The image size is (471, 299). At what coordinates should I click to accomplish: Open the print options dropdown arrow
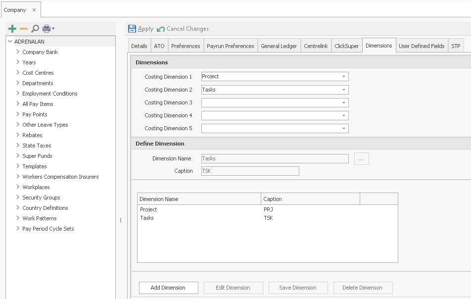(53, 29)
